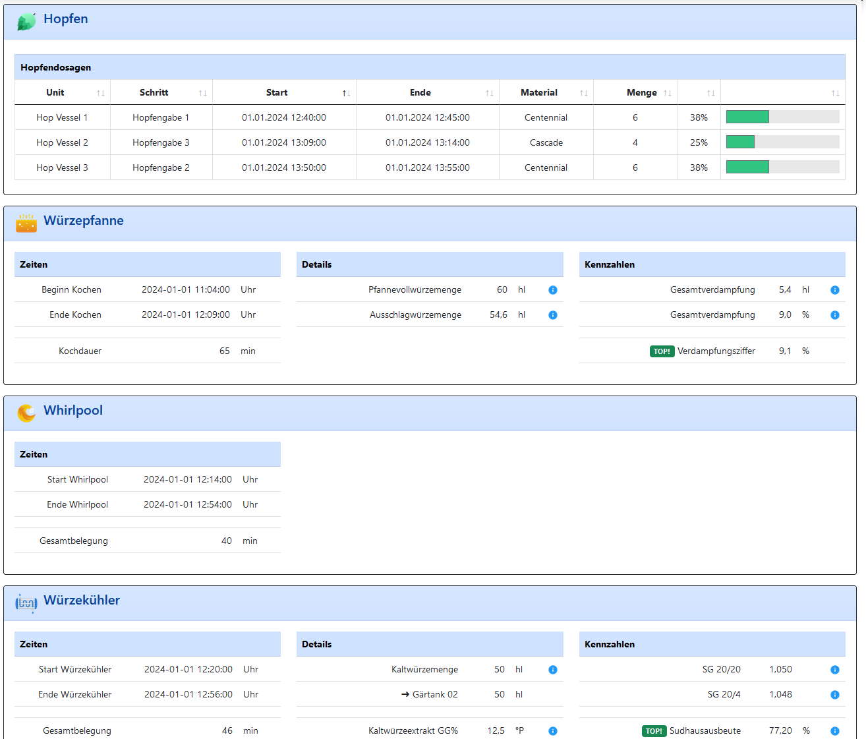
Task: Click the Würzekühler cooler icon
Action: coord(26,603)
